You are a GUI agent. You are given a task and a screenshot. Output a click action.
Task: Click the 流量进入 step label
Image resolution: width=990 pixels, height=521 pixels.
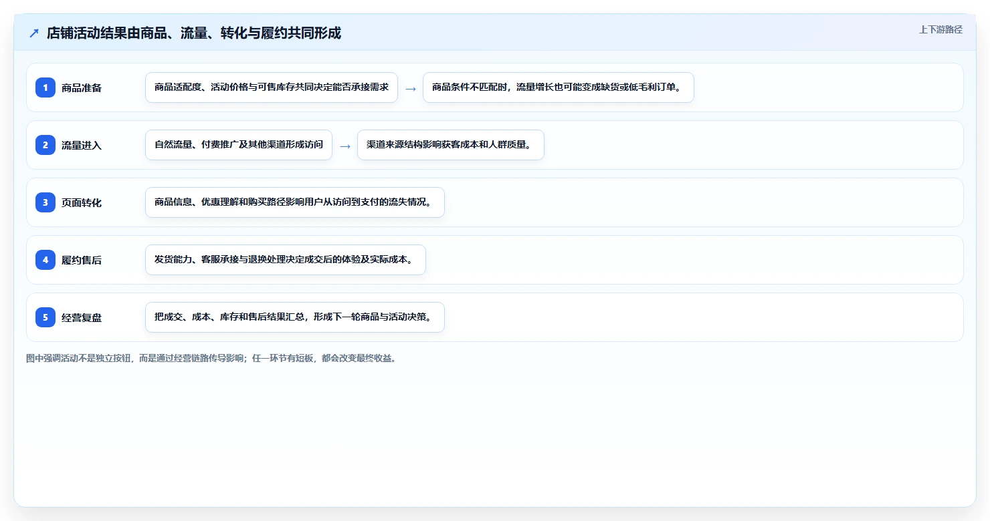pos(82,145)
